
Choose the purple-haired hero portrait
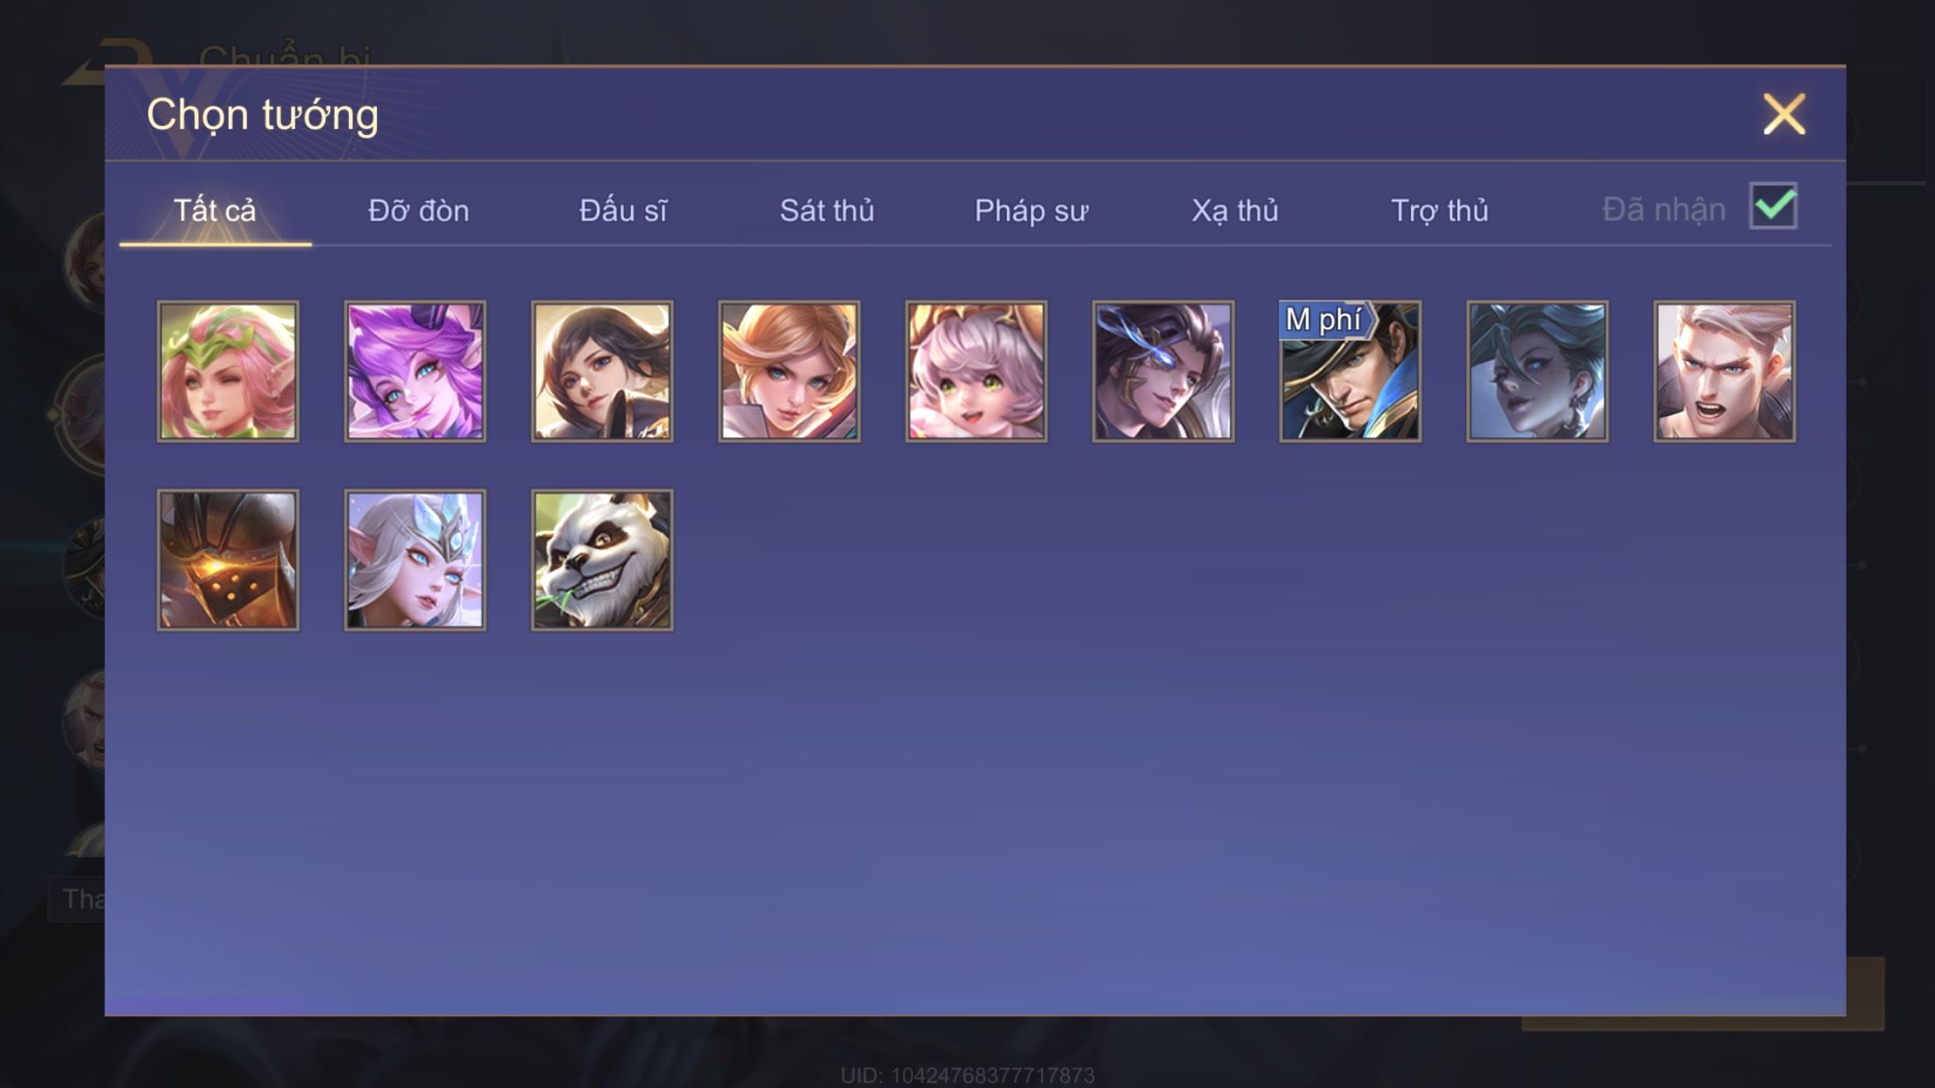point(415,371)
